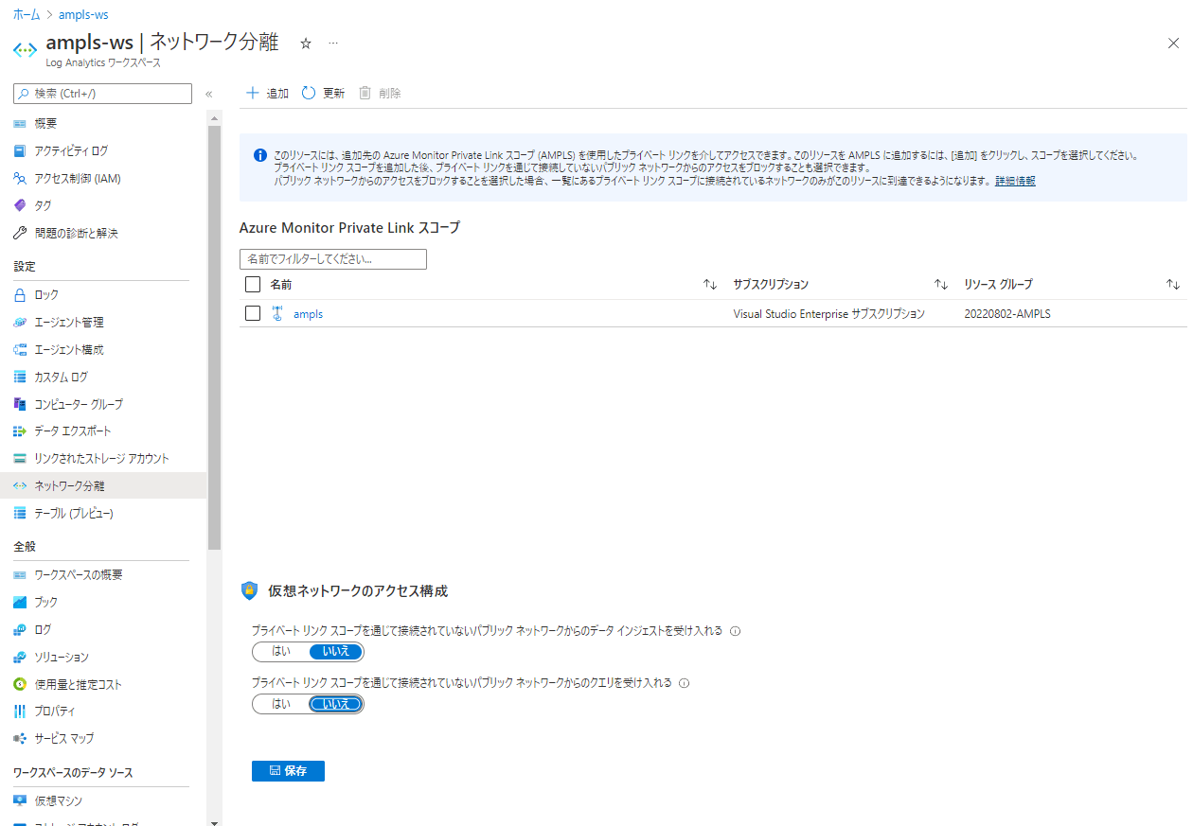Favorite the page with the star icon

(x=306, y=44)
